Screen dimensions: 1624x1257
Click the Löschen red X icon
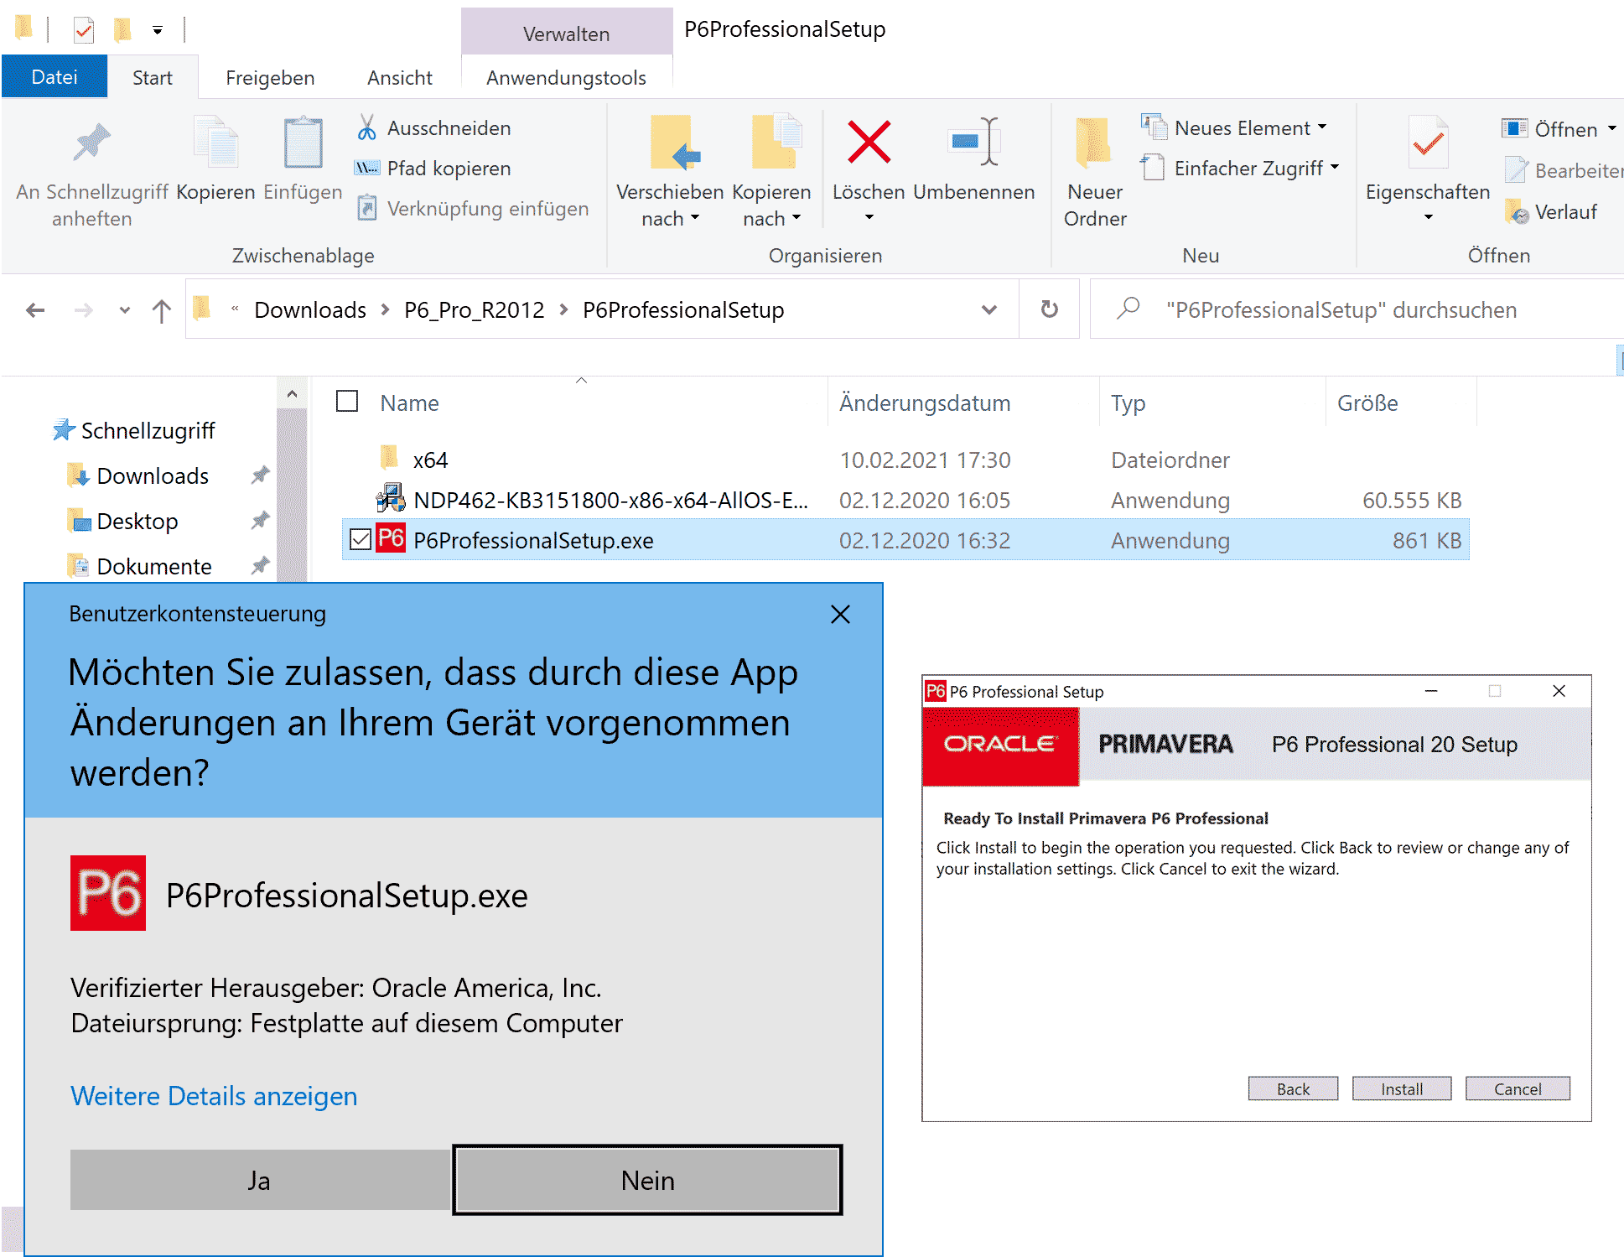[x=868, y=142]
